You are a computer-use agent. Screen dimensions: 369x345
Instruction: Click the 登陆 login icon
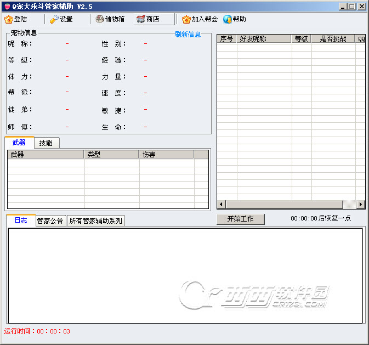[9, 19]
